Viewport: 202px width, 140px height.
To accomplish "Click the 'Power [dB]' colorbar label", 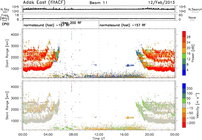I will pyautogui.click(x=193, y=53).
